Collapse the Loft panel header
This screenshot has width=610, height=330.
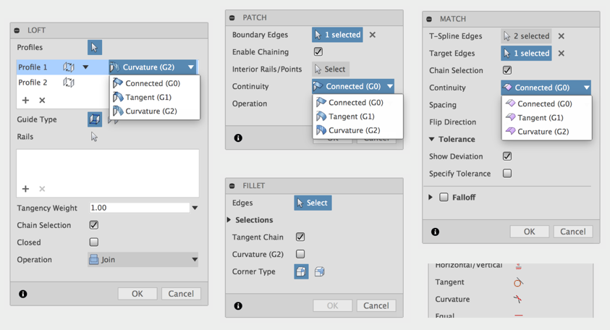pyautogui.click(x=17, y=30)
